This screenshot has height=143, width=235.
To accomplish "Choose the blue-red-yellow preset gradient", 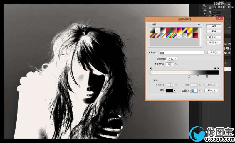I will pos(179,30).
